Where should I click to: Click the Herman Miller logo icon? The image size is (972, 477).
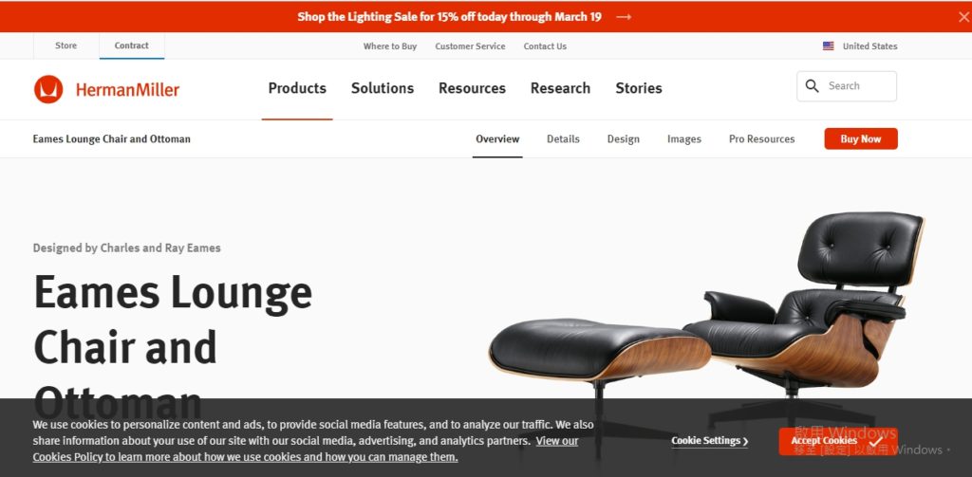pos(48,89)
